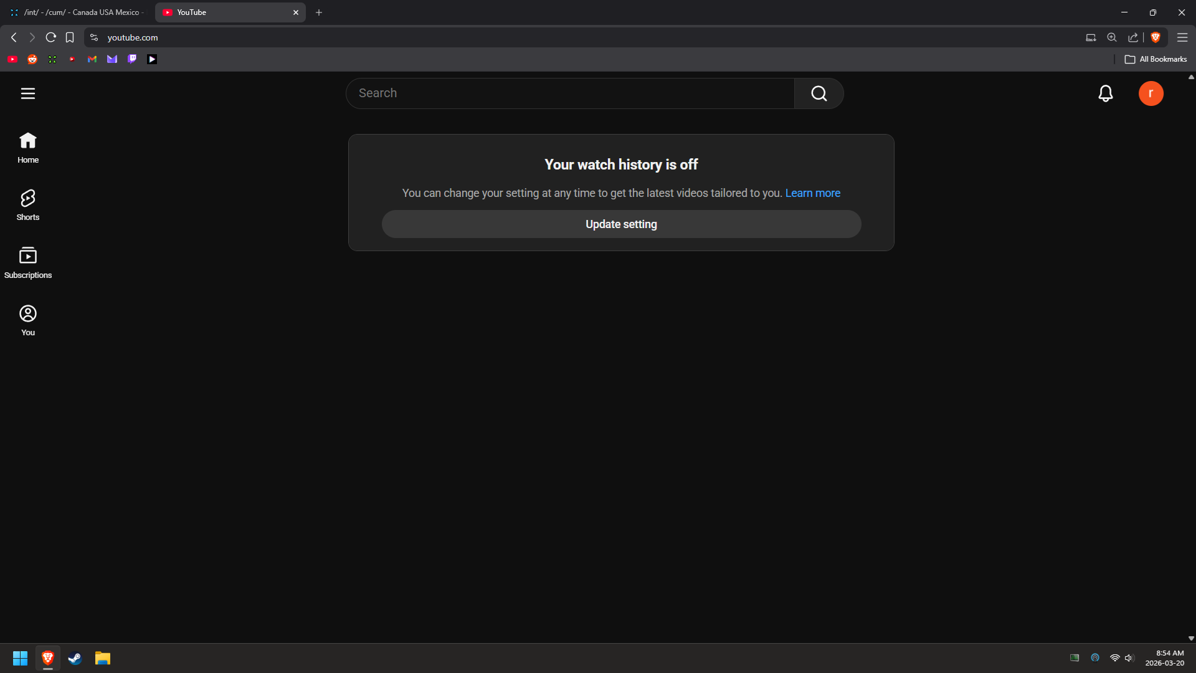Follow the Learn more link

click(812, 193)
